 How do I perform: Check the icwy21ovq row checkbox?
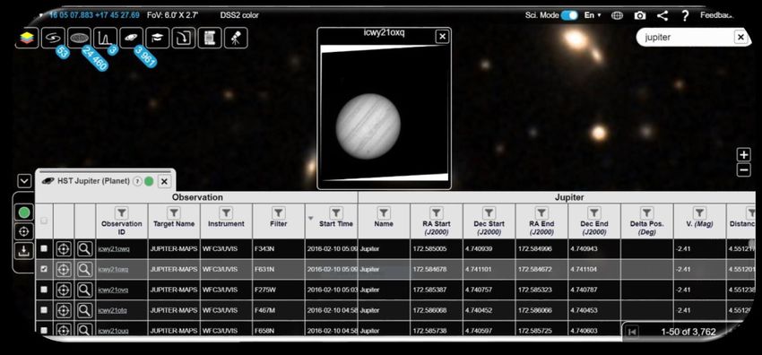pyautogui.click(x=44, y=289)
